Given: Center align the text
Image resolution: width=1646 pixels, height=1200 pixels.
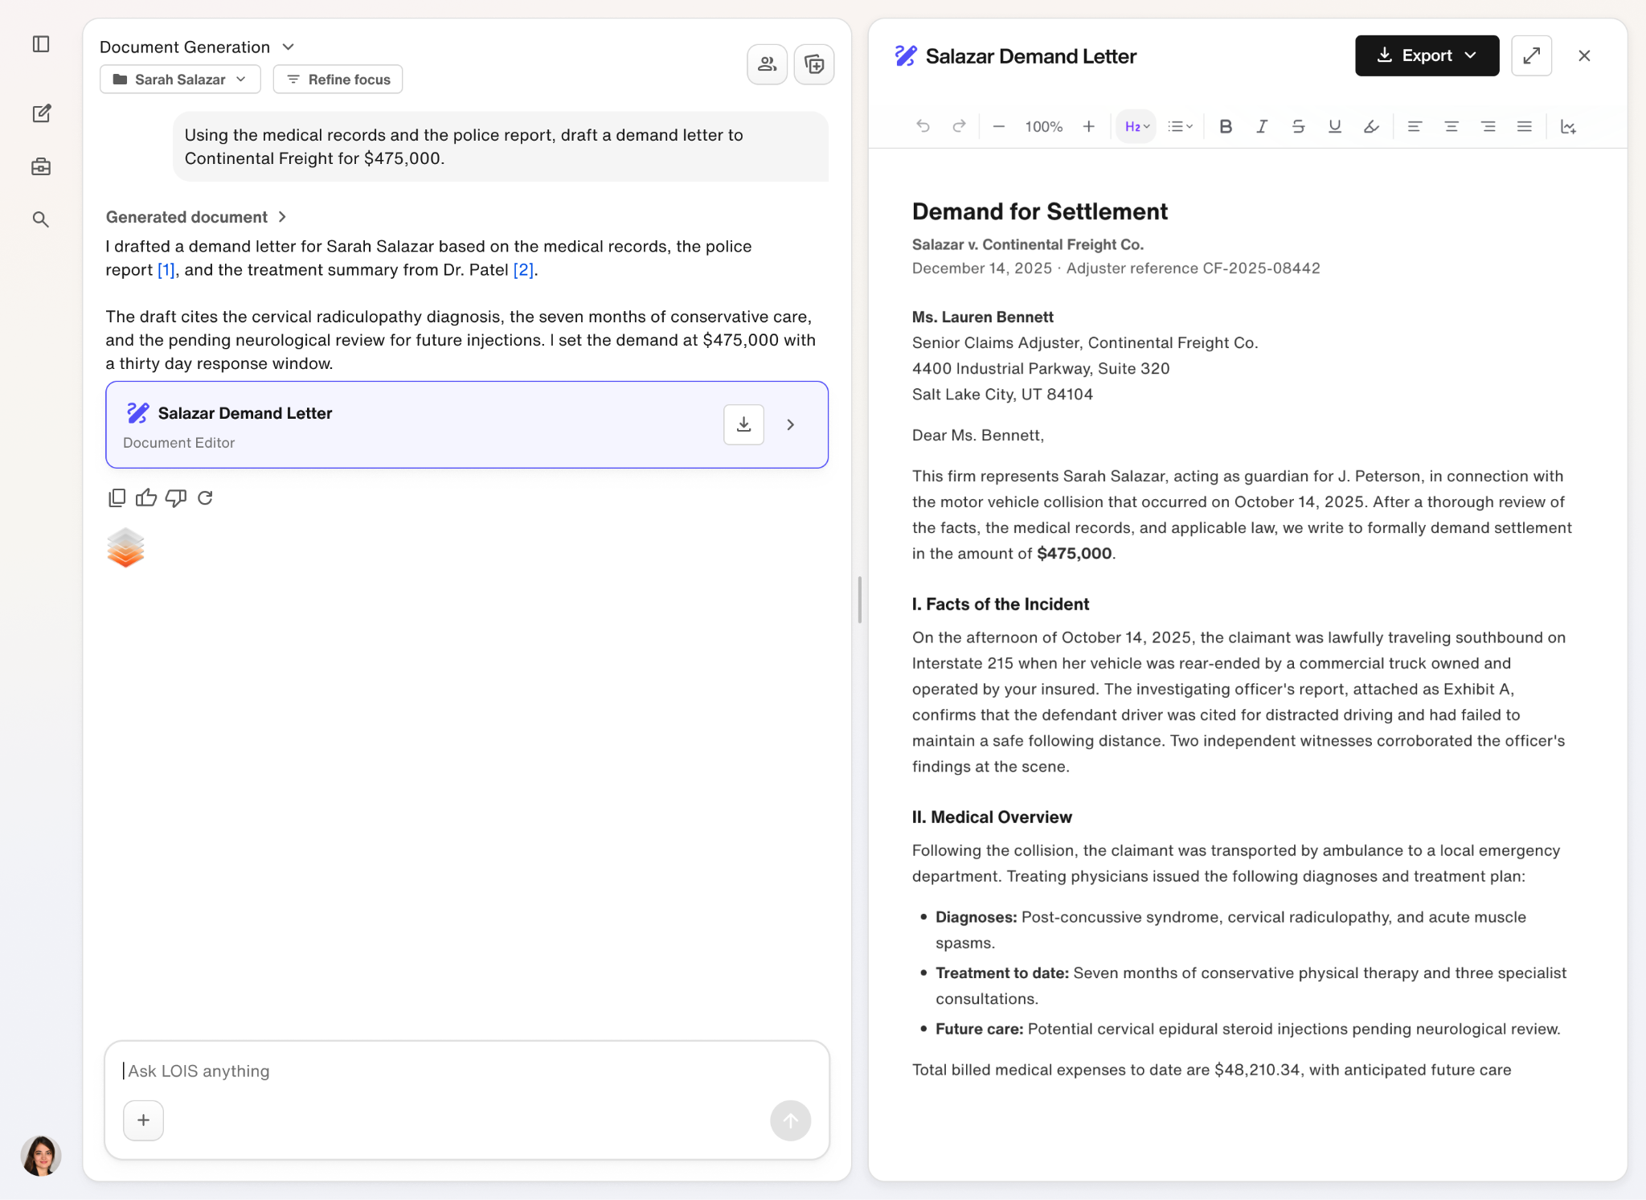Looking at the screenshot, I should coord(1452,126).
